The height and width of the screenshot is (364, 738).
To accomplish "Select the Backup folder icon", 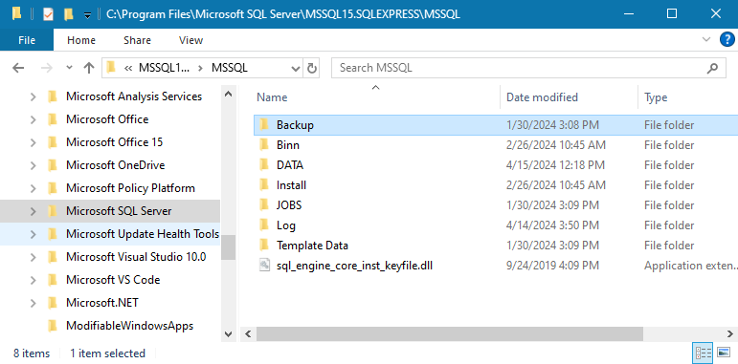I will pos(264,124).
